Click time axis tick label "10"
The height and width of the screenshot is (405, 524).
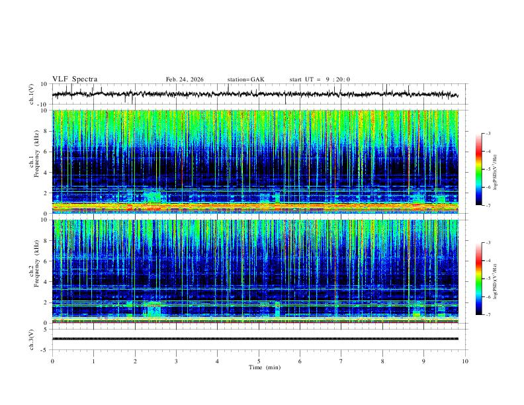(465, 361)
